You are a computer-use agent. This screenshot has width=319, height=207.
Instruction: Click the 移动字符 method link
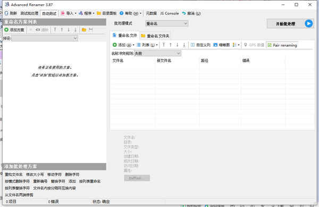tap(54, 175)
